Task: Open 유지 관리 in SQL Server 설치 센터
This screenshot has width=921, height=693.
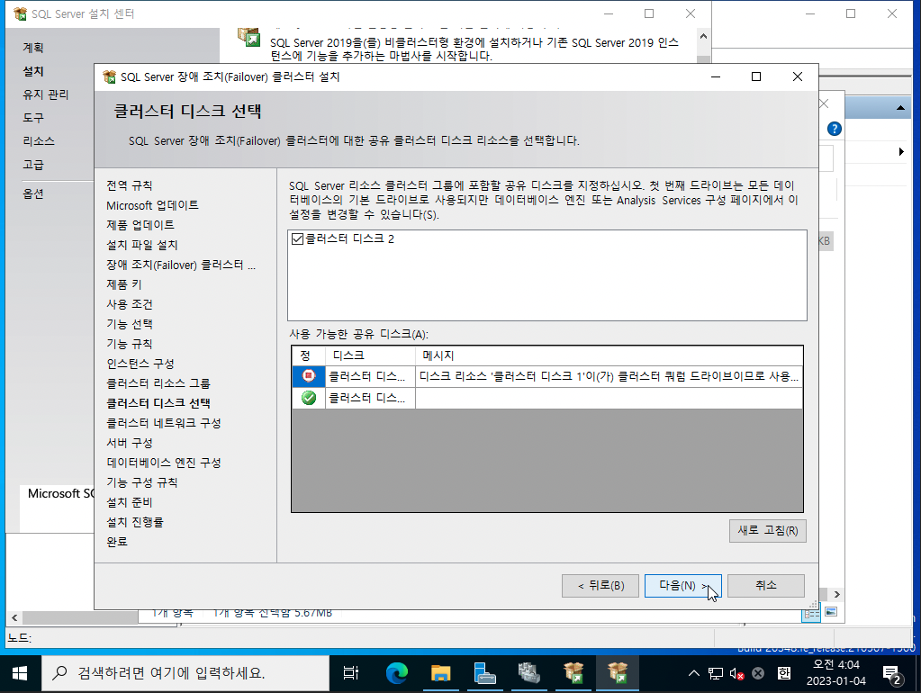Action: 46,94
